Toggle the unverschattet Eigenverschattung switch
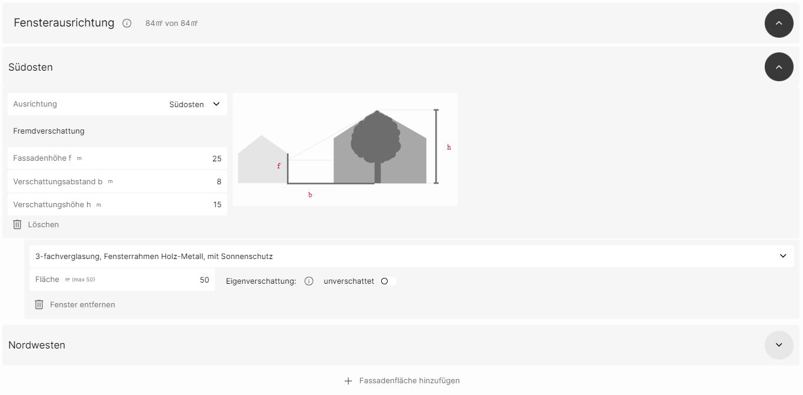The width and height of the screenshot is (803, 395). click(388, 281)
